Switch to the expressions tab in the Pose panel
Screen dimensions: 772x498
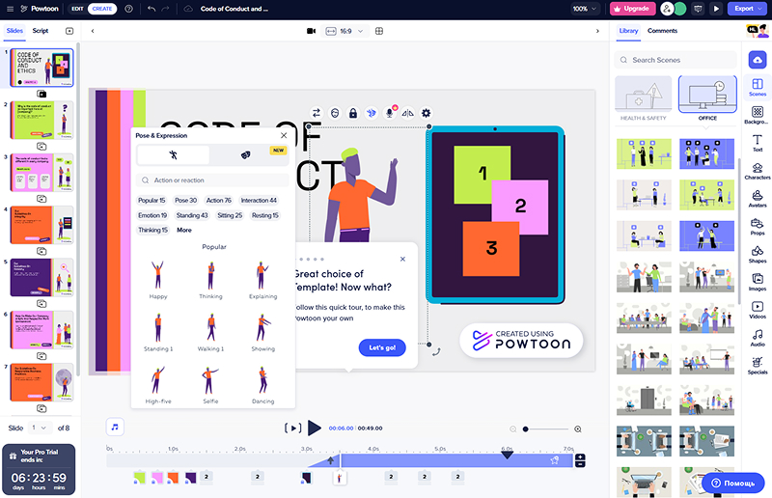click(245, 154)
